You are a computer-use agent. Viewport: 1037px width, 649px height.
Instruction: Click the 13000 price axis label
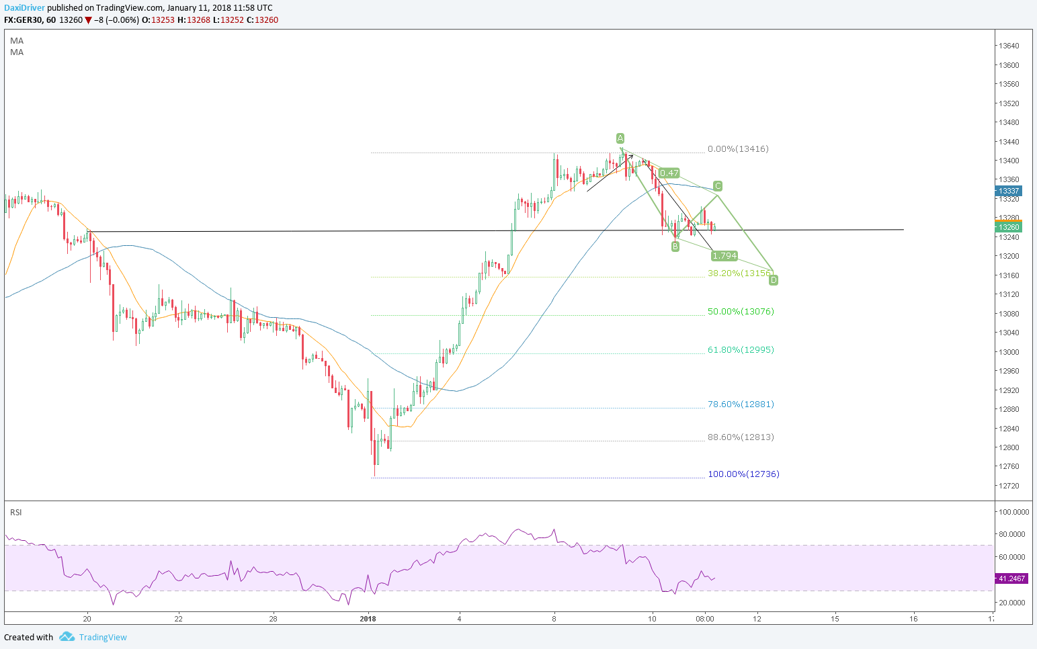[1009, 352]
